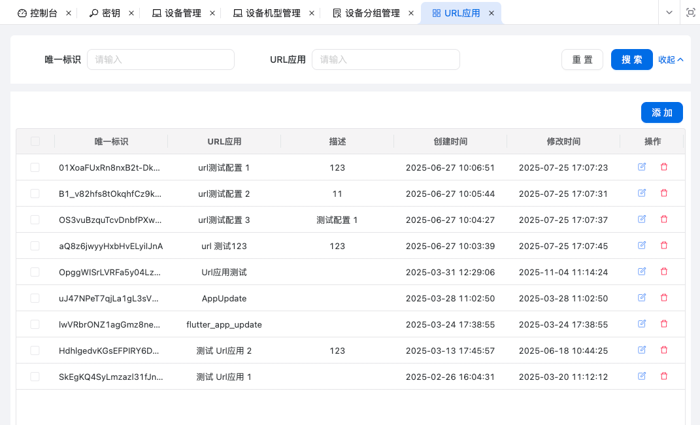Check the url测试配置 3 row checkbox
The image size is (700, 425).
point(35,220)
